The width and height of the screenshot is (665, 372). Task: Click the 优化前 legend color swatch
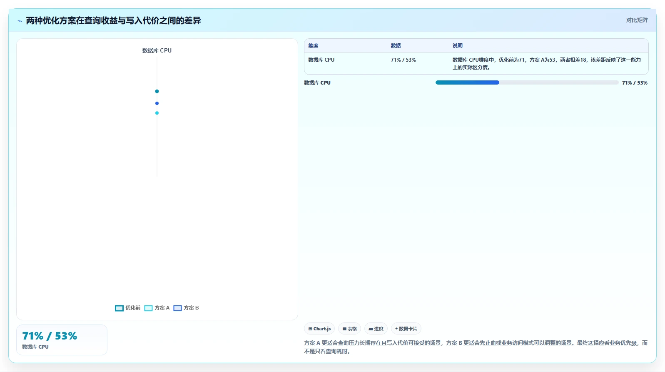coord(119,308)
